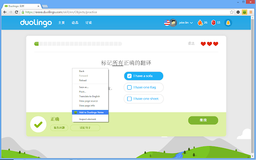
Task: Click the Duolingo logo
Action: (36, 23)
